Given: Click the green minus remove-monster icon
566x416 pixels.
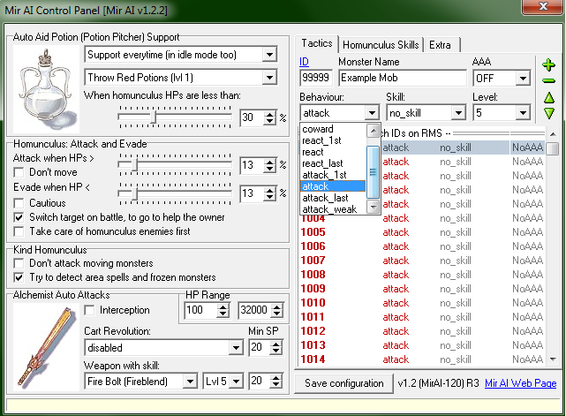Looking at the screenshot, I should click(x=548, y=81).
